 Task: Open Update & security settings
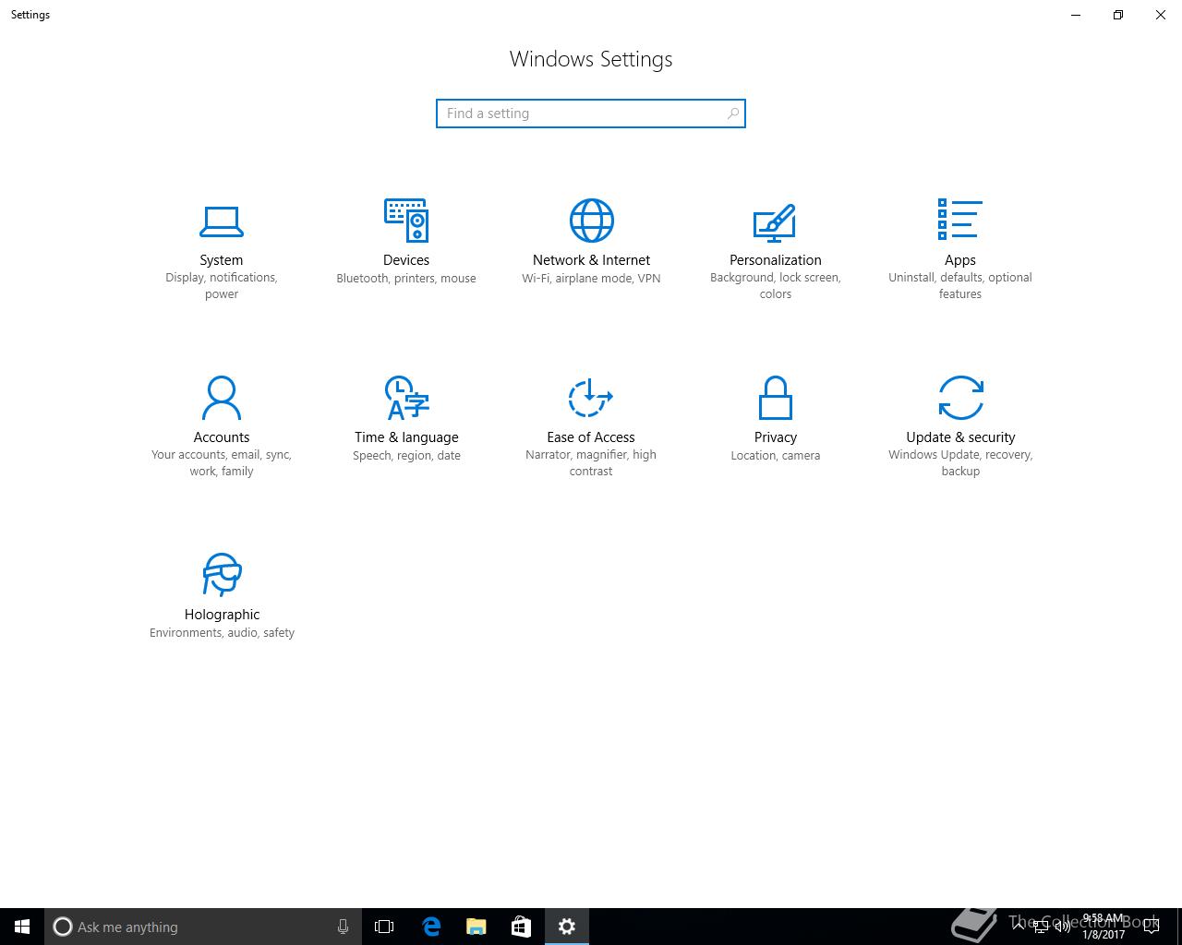[960, 426]
